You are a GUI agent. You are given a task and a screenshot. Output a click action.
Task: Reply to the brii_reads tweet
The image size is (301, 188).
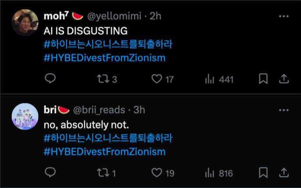tap(50, 173)
